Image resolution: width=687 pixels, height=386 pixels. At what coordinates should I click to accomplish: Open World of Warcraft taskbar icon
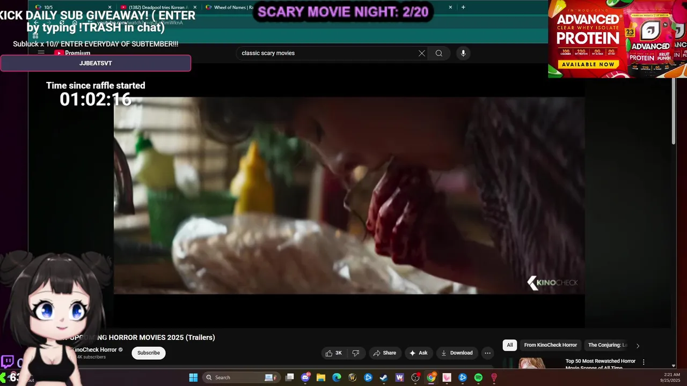pos(353,377)
